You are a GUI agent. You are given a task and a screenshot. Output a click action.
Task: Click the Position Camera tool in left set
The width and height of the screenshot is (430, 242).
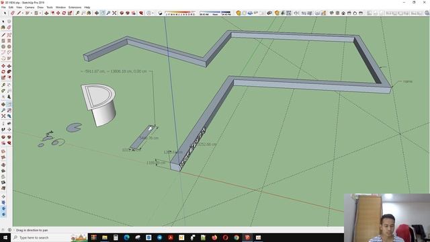(x=3, y=124)
